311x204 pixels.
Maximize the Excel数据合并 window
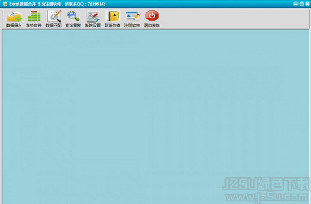[302, 4]
